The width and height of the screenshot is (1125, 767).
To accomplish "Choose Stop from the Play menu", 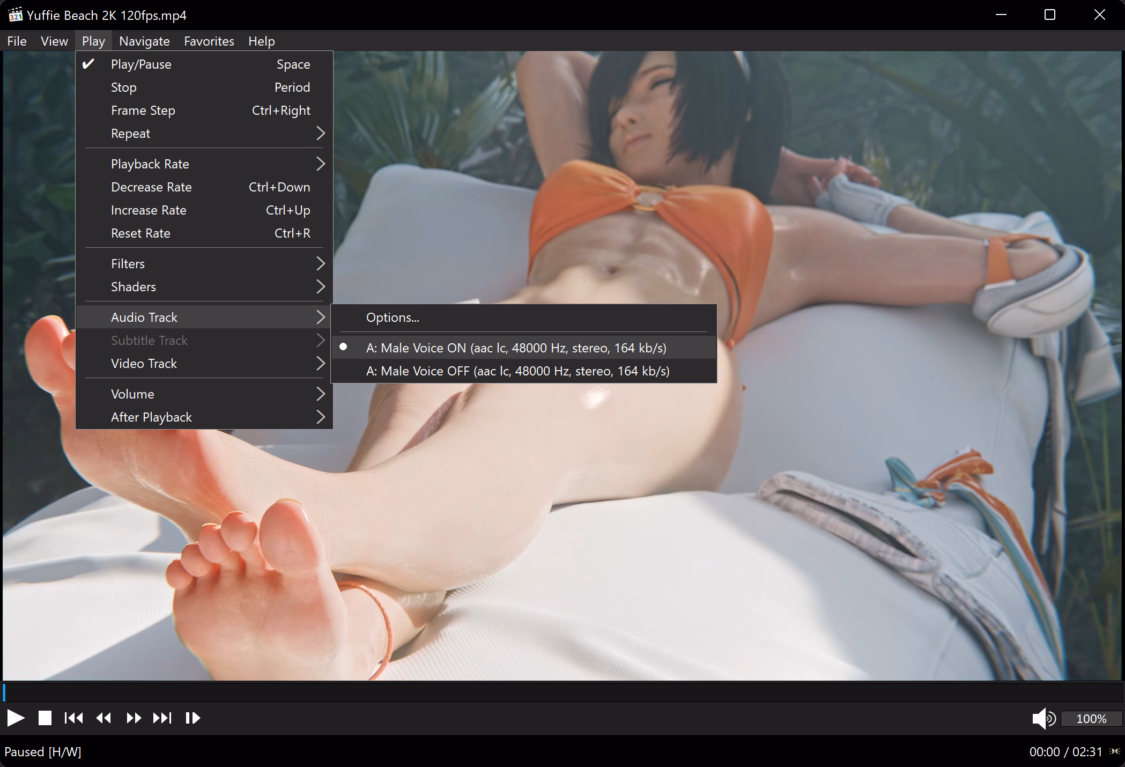I will (x=204, y=87).
